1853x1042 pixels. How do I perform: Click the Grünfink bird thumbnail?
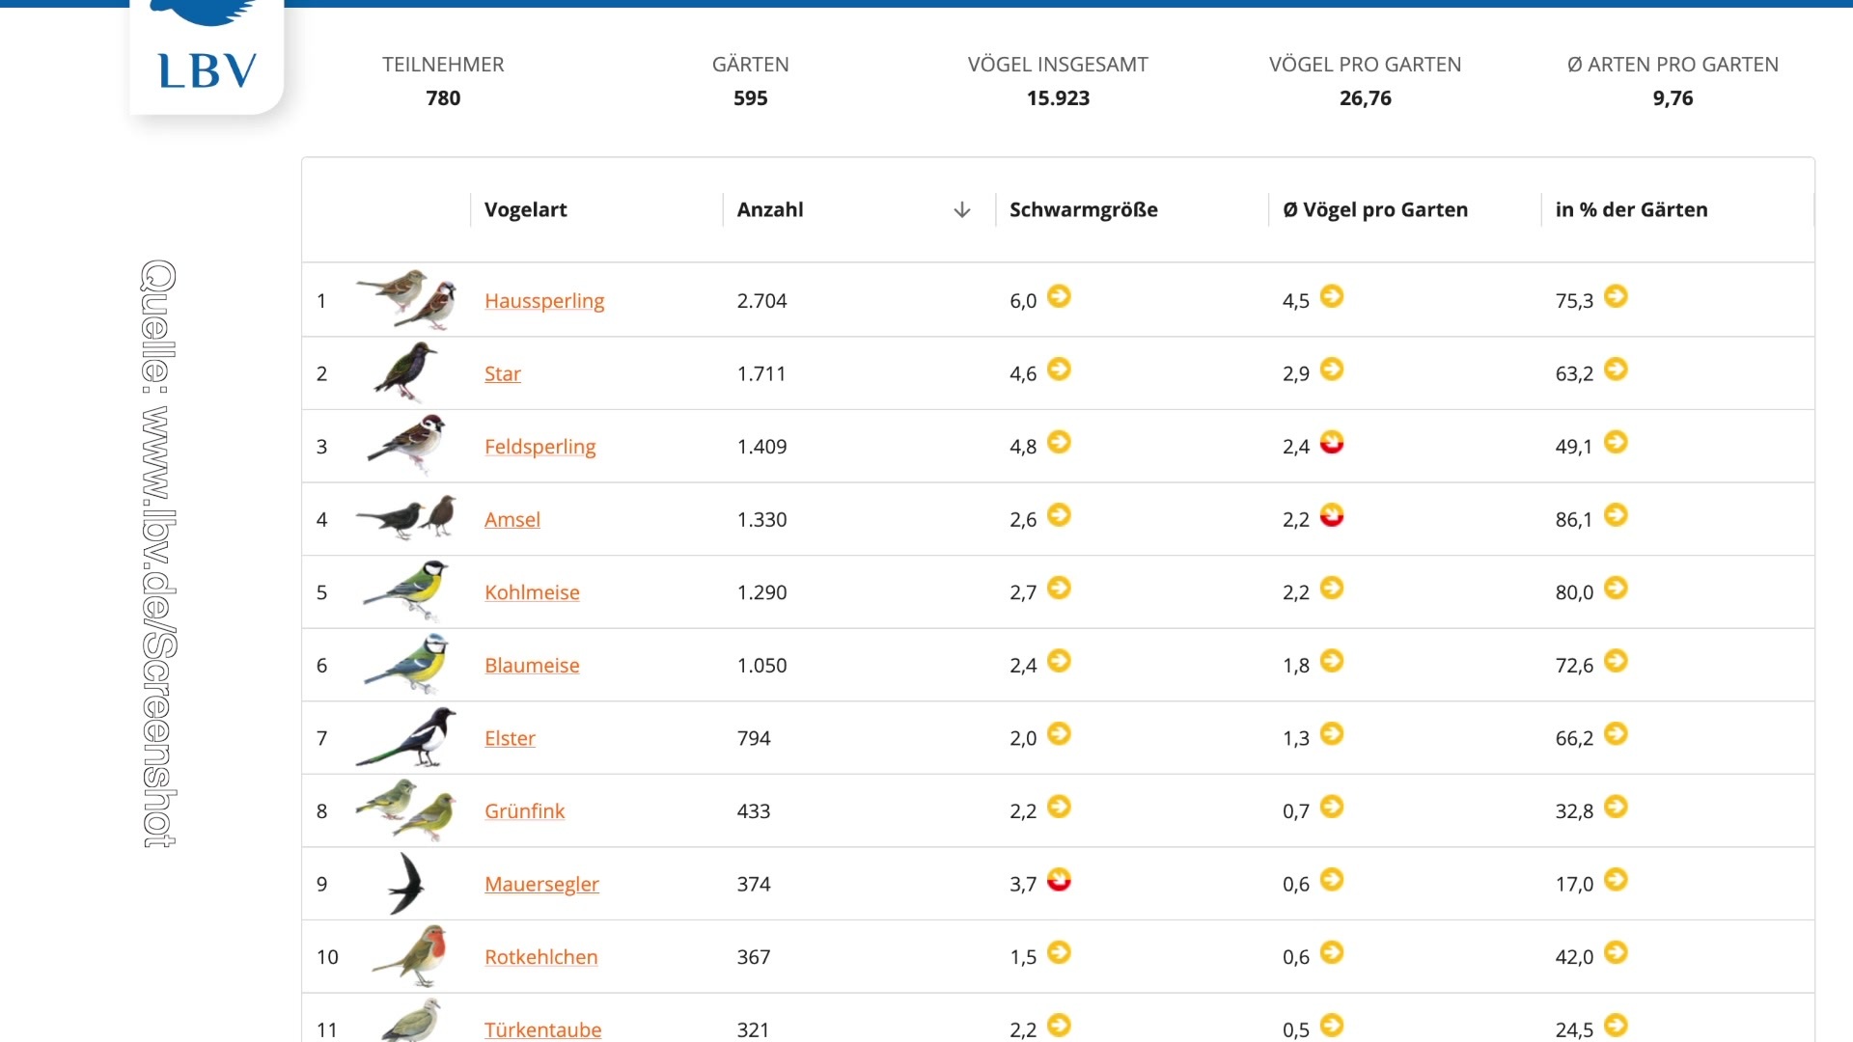pos(406,810)
